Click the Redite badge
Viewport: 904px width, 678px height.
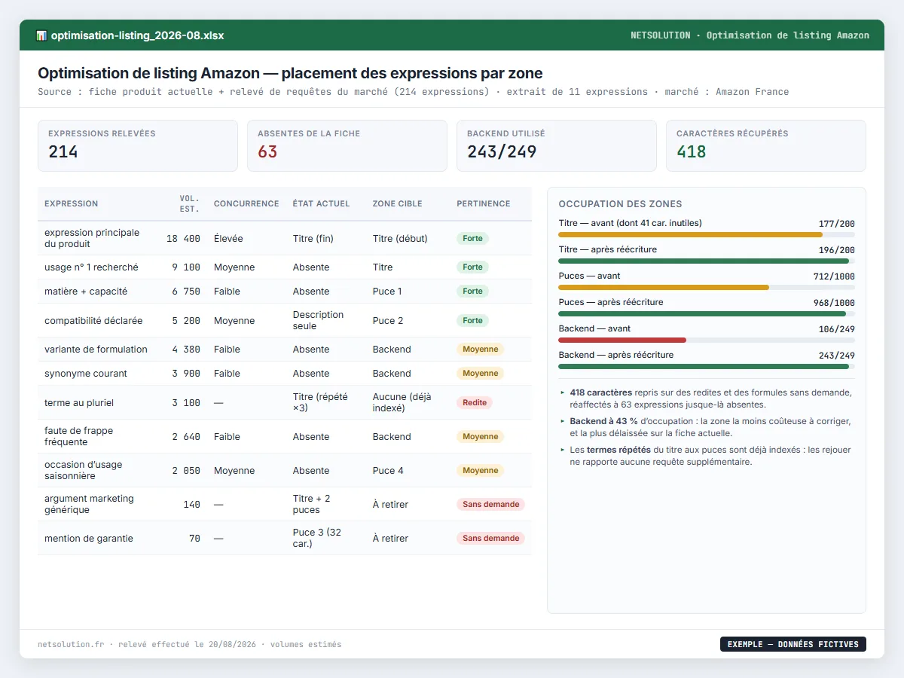475,403
